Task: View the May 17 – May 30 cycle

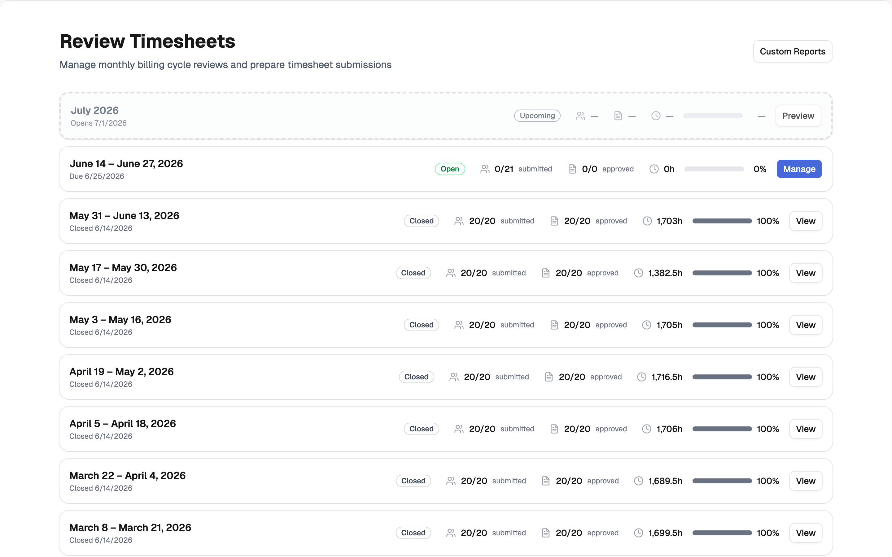Action: click(805, 273)
